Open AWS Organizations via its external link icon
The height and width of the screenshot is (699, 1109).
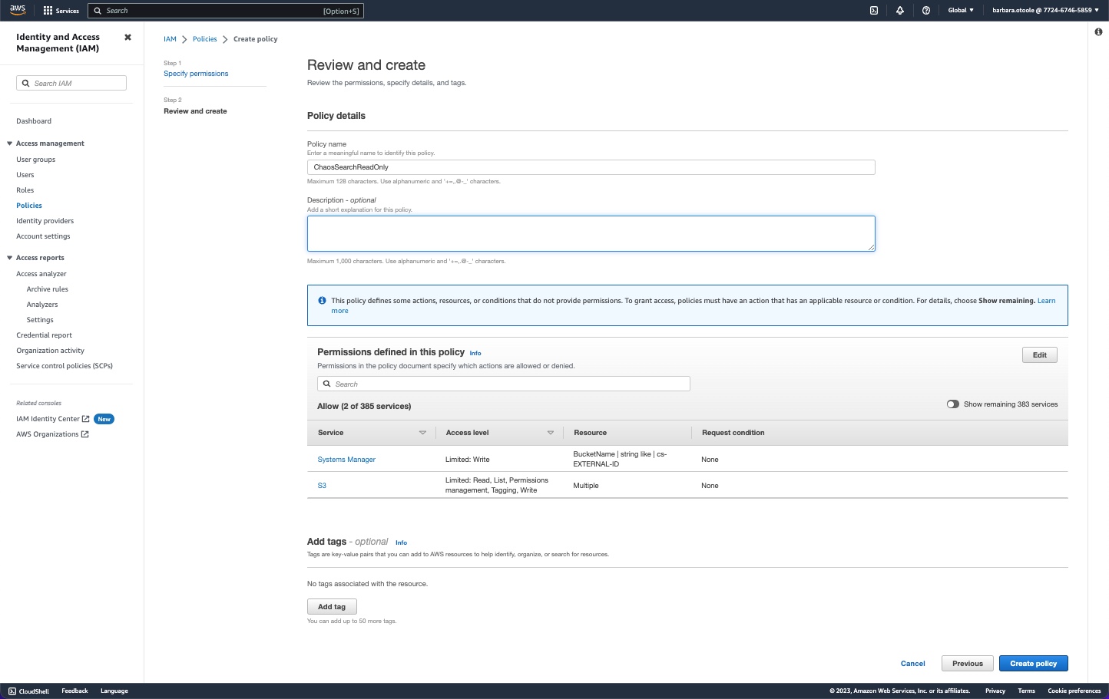tap(85, 434)
